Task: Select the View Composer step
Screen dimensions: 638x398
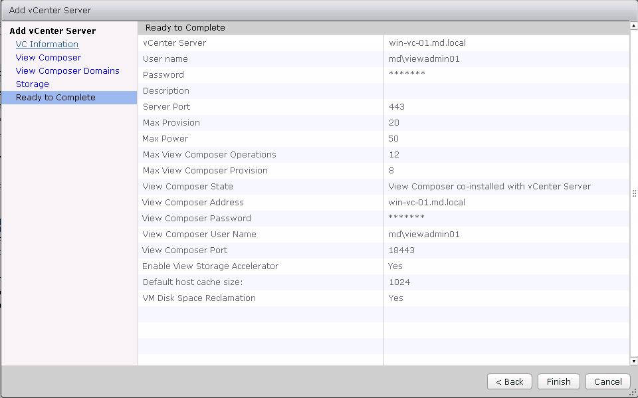Action: 49,58
